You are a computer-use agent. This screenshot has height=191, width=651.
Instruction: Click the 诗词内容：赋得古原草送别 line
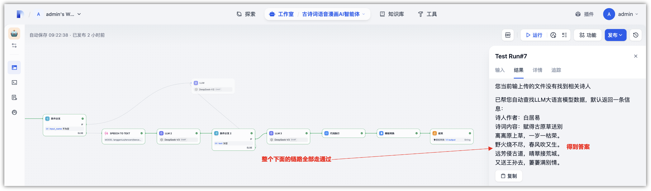pos(529,127)
